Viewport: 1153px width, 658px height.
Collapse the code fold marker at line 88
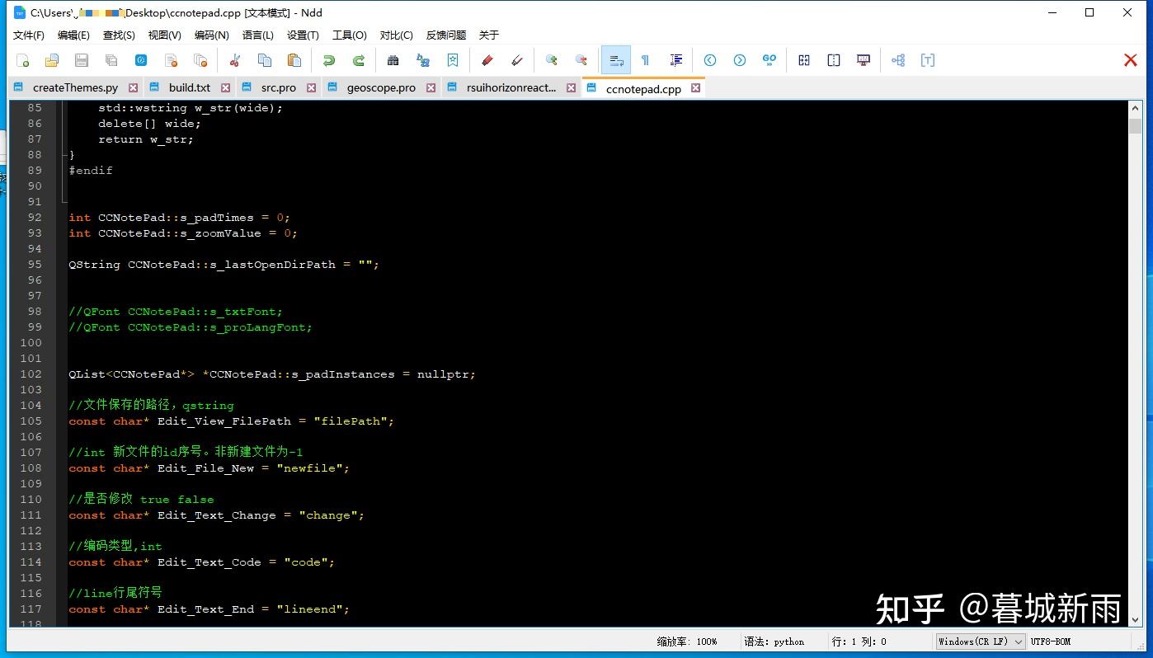point(64,154)
